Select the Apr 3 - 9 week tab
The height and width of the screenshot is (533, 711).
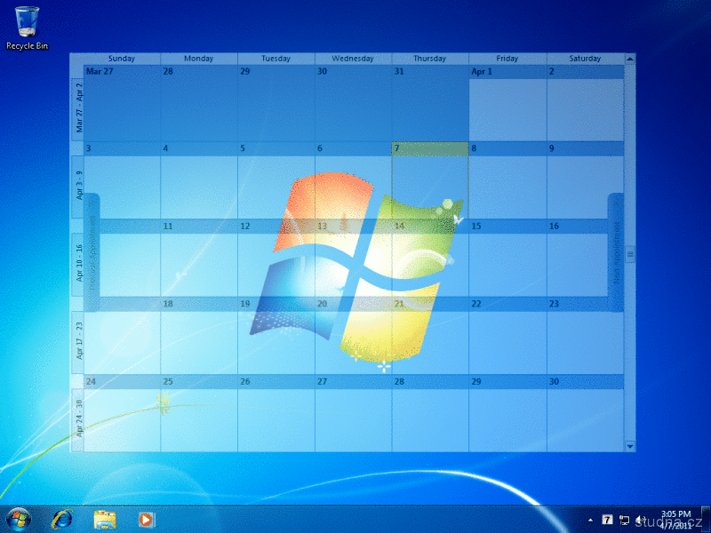click(x=78, y=187)
